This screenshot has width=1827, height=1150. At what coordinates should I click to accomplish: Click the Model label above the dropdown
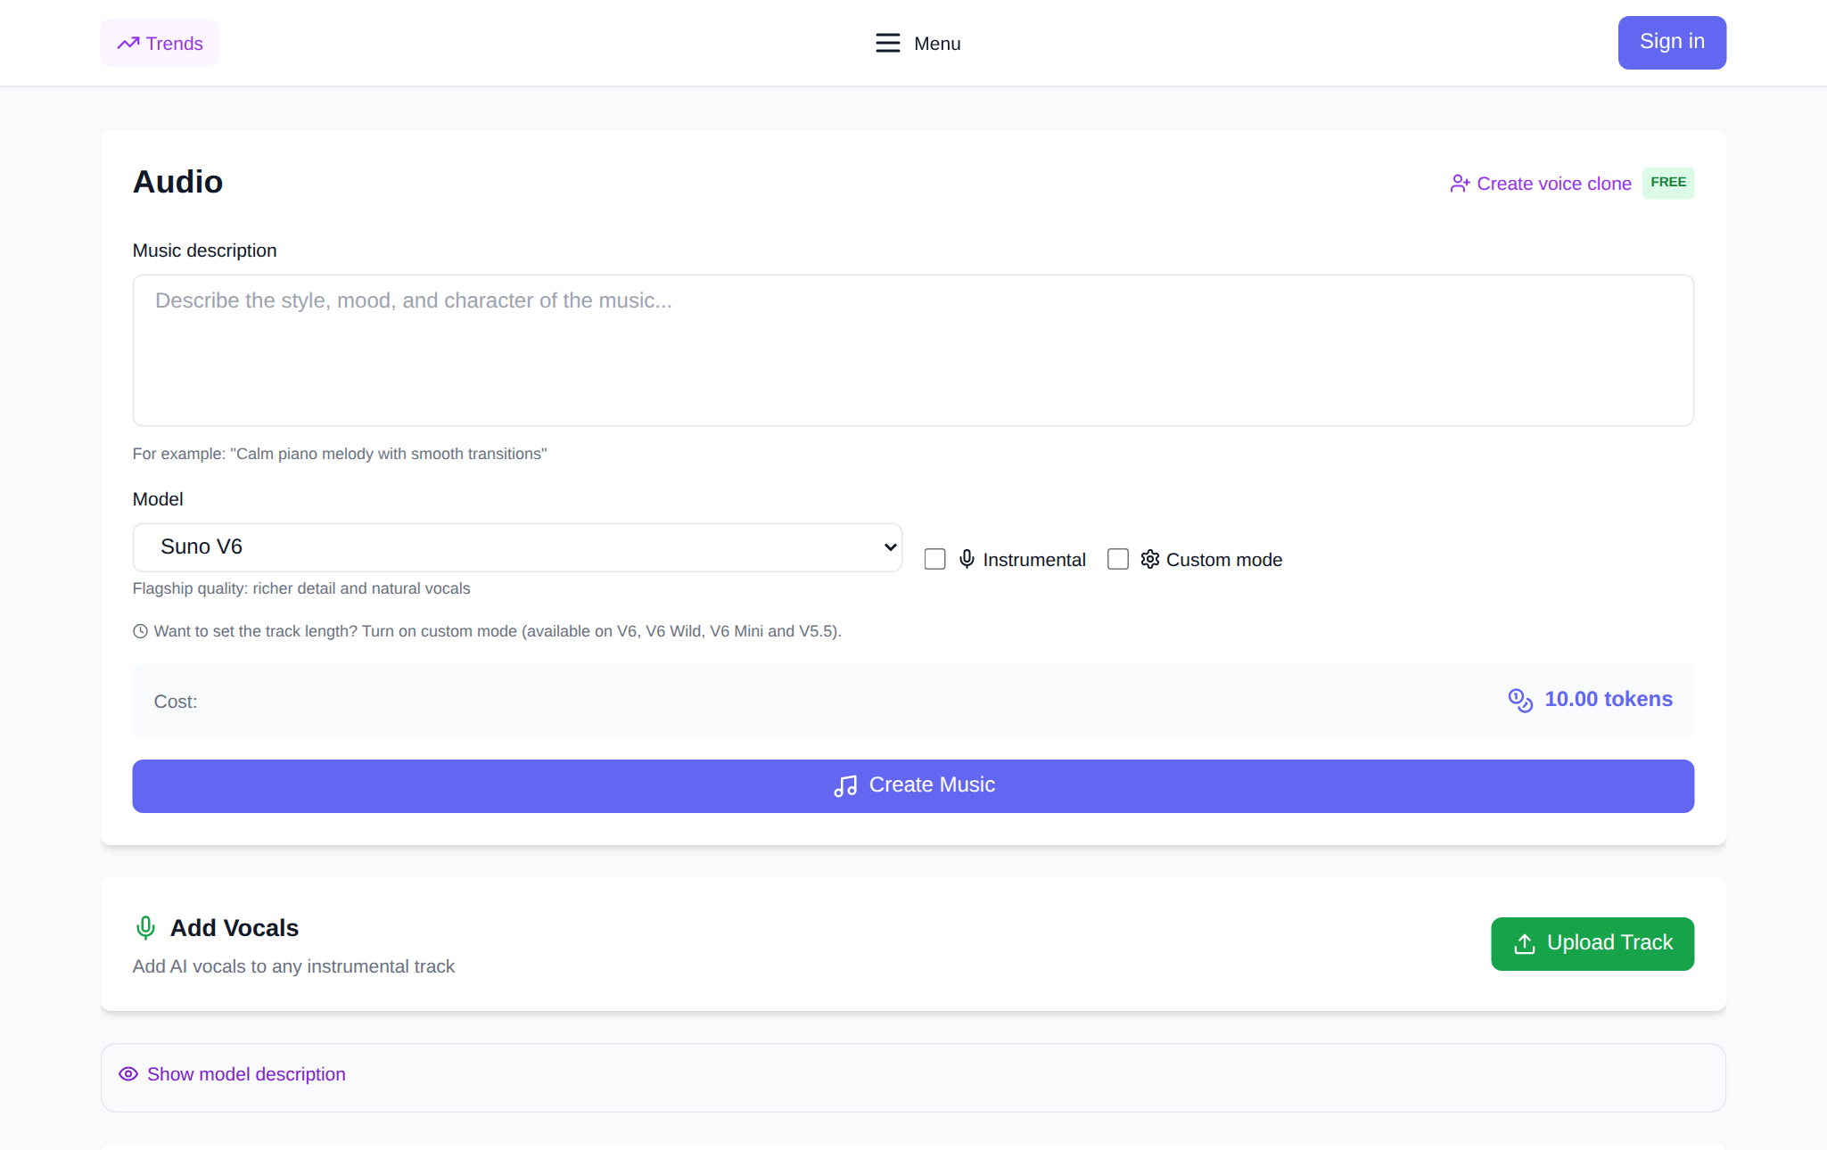point(158,499)
